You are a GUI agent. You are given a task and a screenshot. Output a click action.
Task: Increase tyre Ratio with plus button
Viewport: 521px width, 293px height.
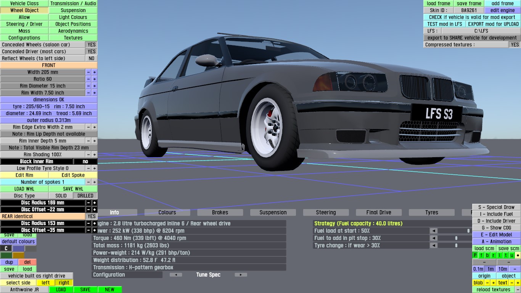click(95, 79)
